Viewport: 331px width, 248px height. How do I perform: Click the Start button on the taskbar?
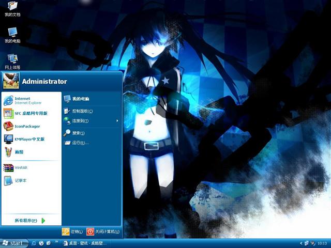(13, 243)
